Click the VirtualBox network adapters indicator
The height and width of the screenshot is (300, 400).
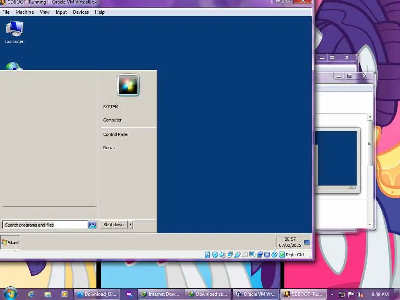230,255
